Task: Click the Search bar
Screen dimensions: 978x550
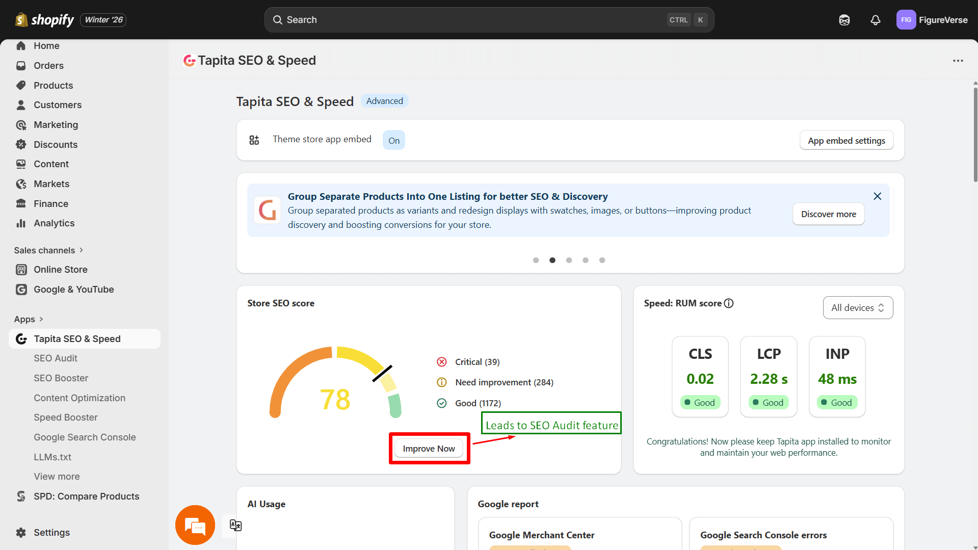Action: coord(489,20)
